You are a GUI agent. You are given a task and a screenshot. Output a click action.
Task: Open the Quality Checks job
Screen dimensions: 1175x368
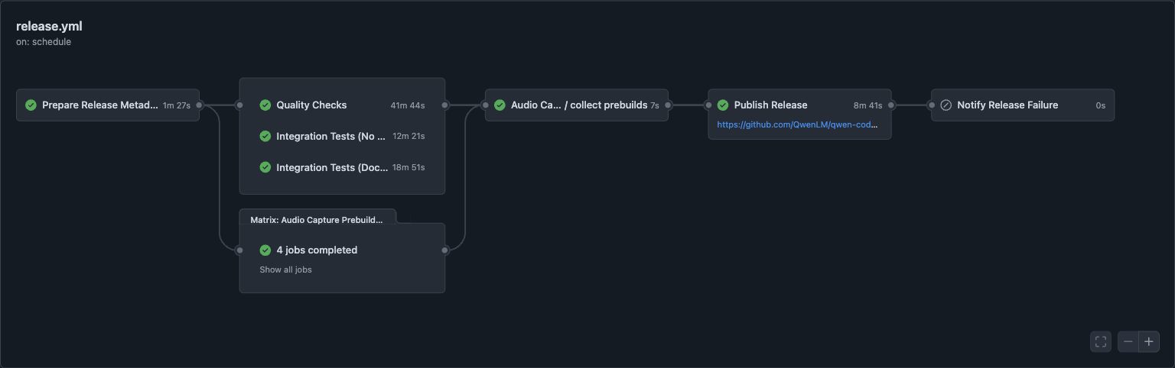tap(342, 105)
